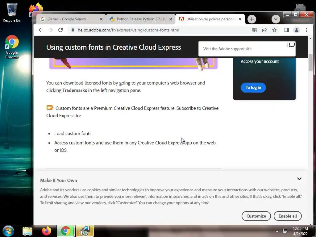Click the scrollbar up arrow
This screenshot has height=237, width=316.
(310, 39)
